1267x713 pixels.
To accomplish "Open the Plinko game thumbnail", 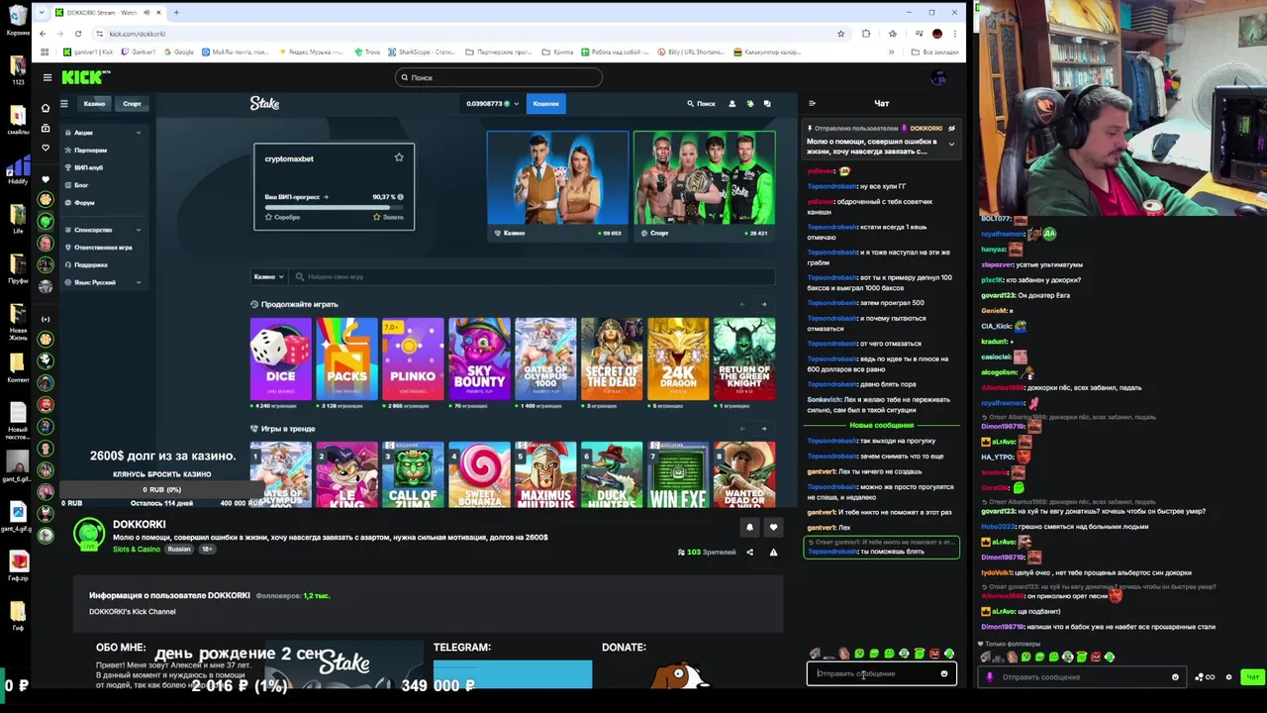I will [413, 358].
